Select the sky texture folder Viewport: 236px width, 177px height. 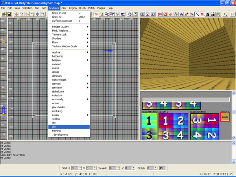tap(69, 127)
